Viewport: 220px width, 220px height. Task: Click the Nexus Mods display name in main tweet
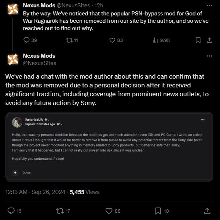(x=39, y=56)
